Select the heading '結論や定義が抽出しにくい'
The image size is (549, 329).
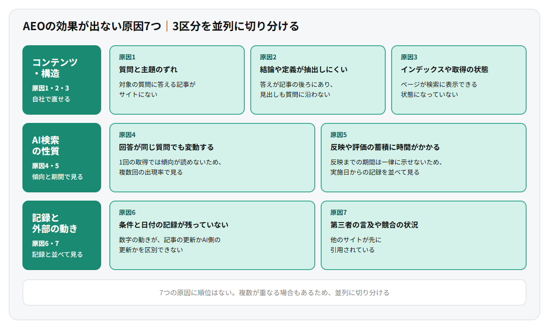click(x=304, y=69)
